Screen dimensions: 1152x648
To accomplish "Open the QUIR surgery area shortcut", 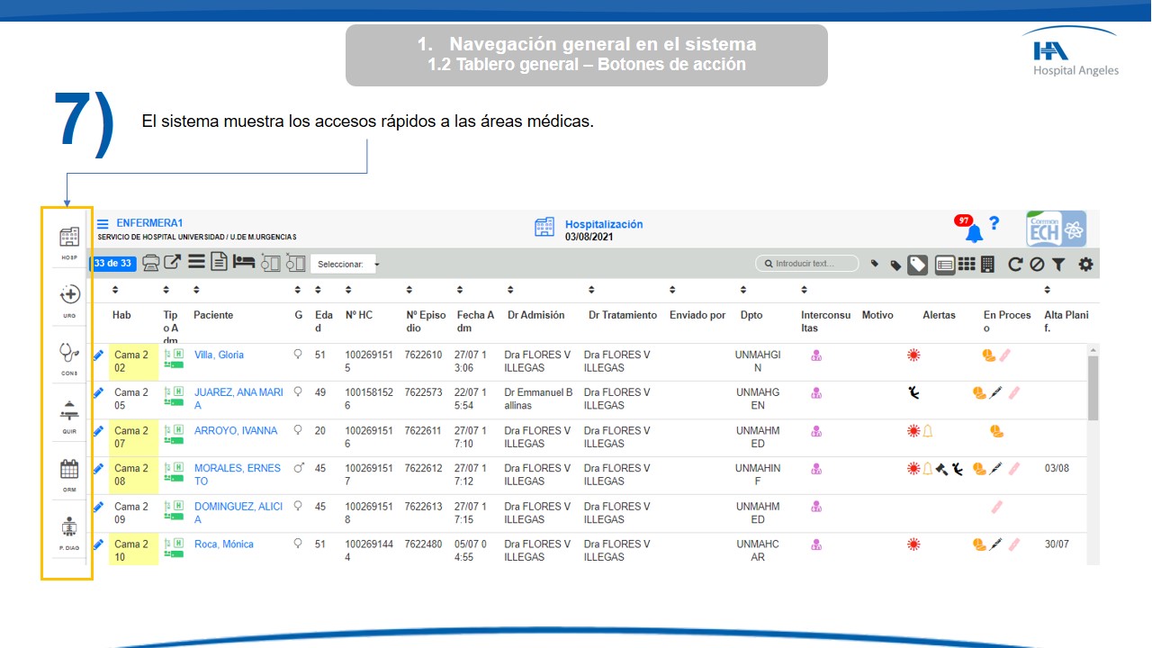I will pos(69,411).
